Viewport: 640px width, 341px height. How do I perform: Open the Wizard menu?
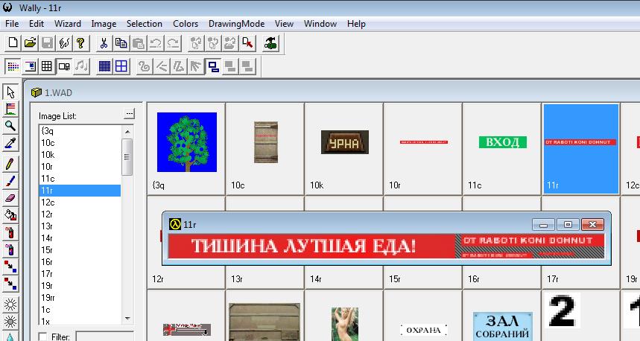click(68, 24)
